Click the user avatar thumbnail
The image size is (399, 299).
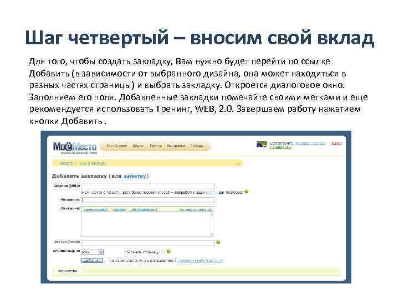pos(262,145)
